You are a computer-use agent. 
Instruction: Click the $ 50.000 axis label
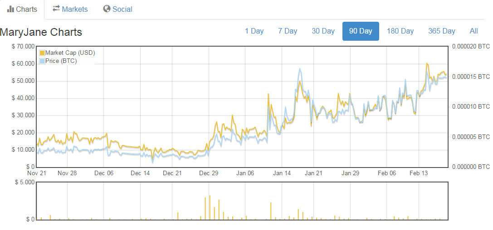22,81
